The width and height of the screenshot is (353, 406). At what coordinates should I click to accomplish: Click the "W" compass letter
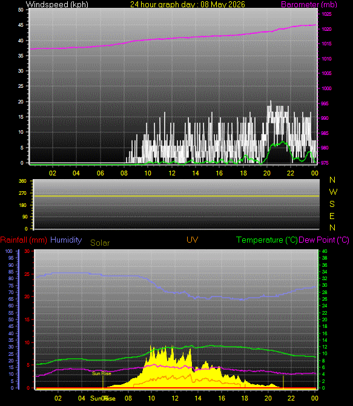click(333, 192)
